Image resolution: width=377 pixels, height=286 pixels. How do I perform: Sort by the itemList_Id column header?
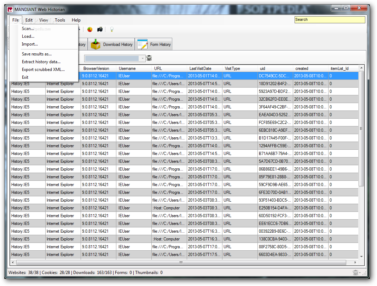coord(343,68)
